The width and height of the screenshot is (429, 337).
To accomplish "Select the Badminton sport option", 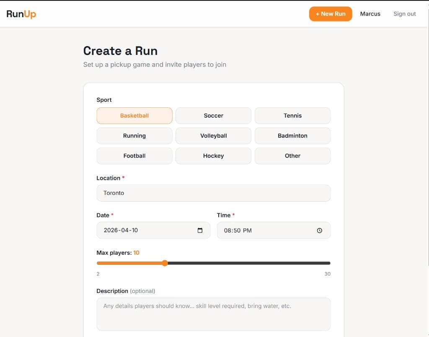I will (x=292, y=135).
